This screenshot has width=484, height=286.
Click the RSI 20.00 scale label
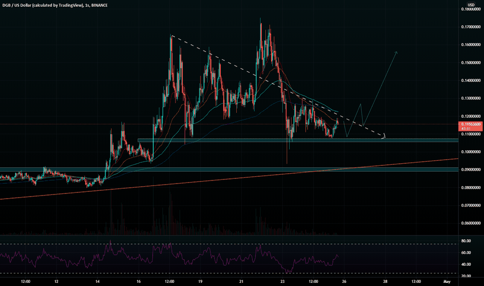coord(466,276)
